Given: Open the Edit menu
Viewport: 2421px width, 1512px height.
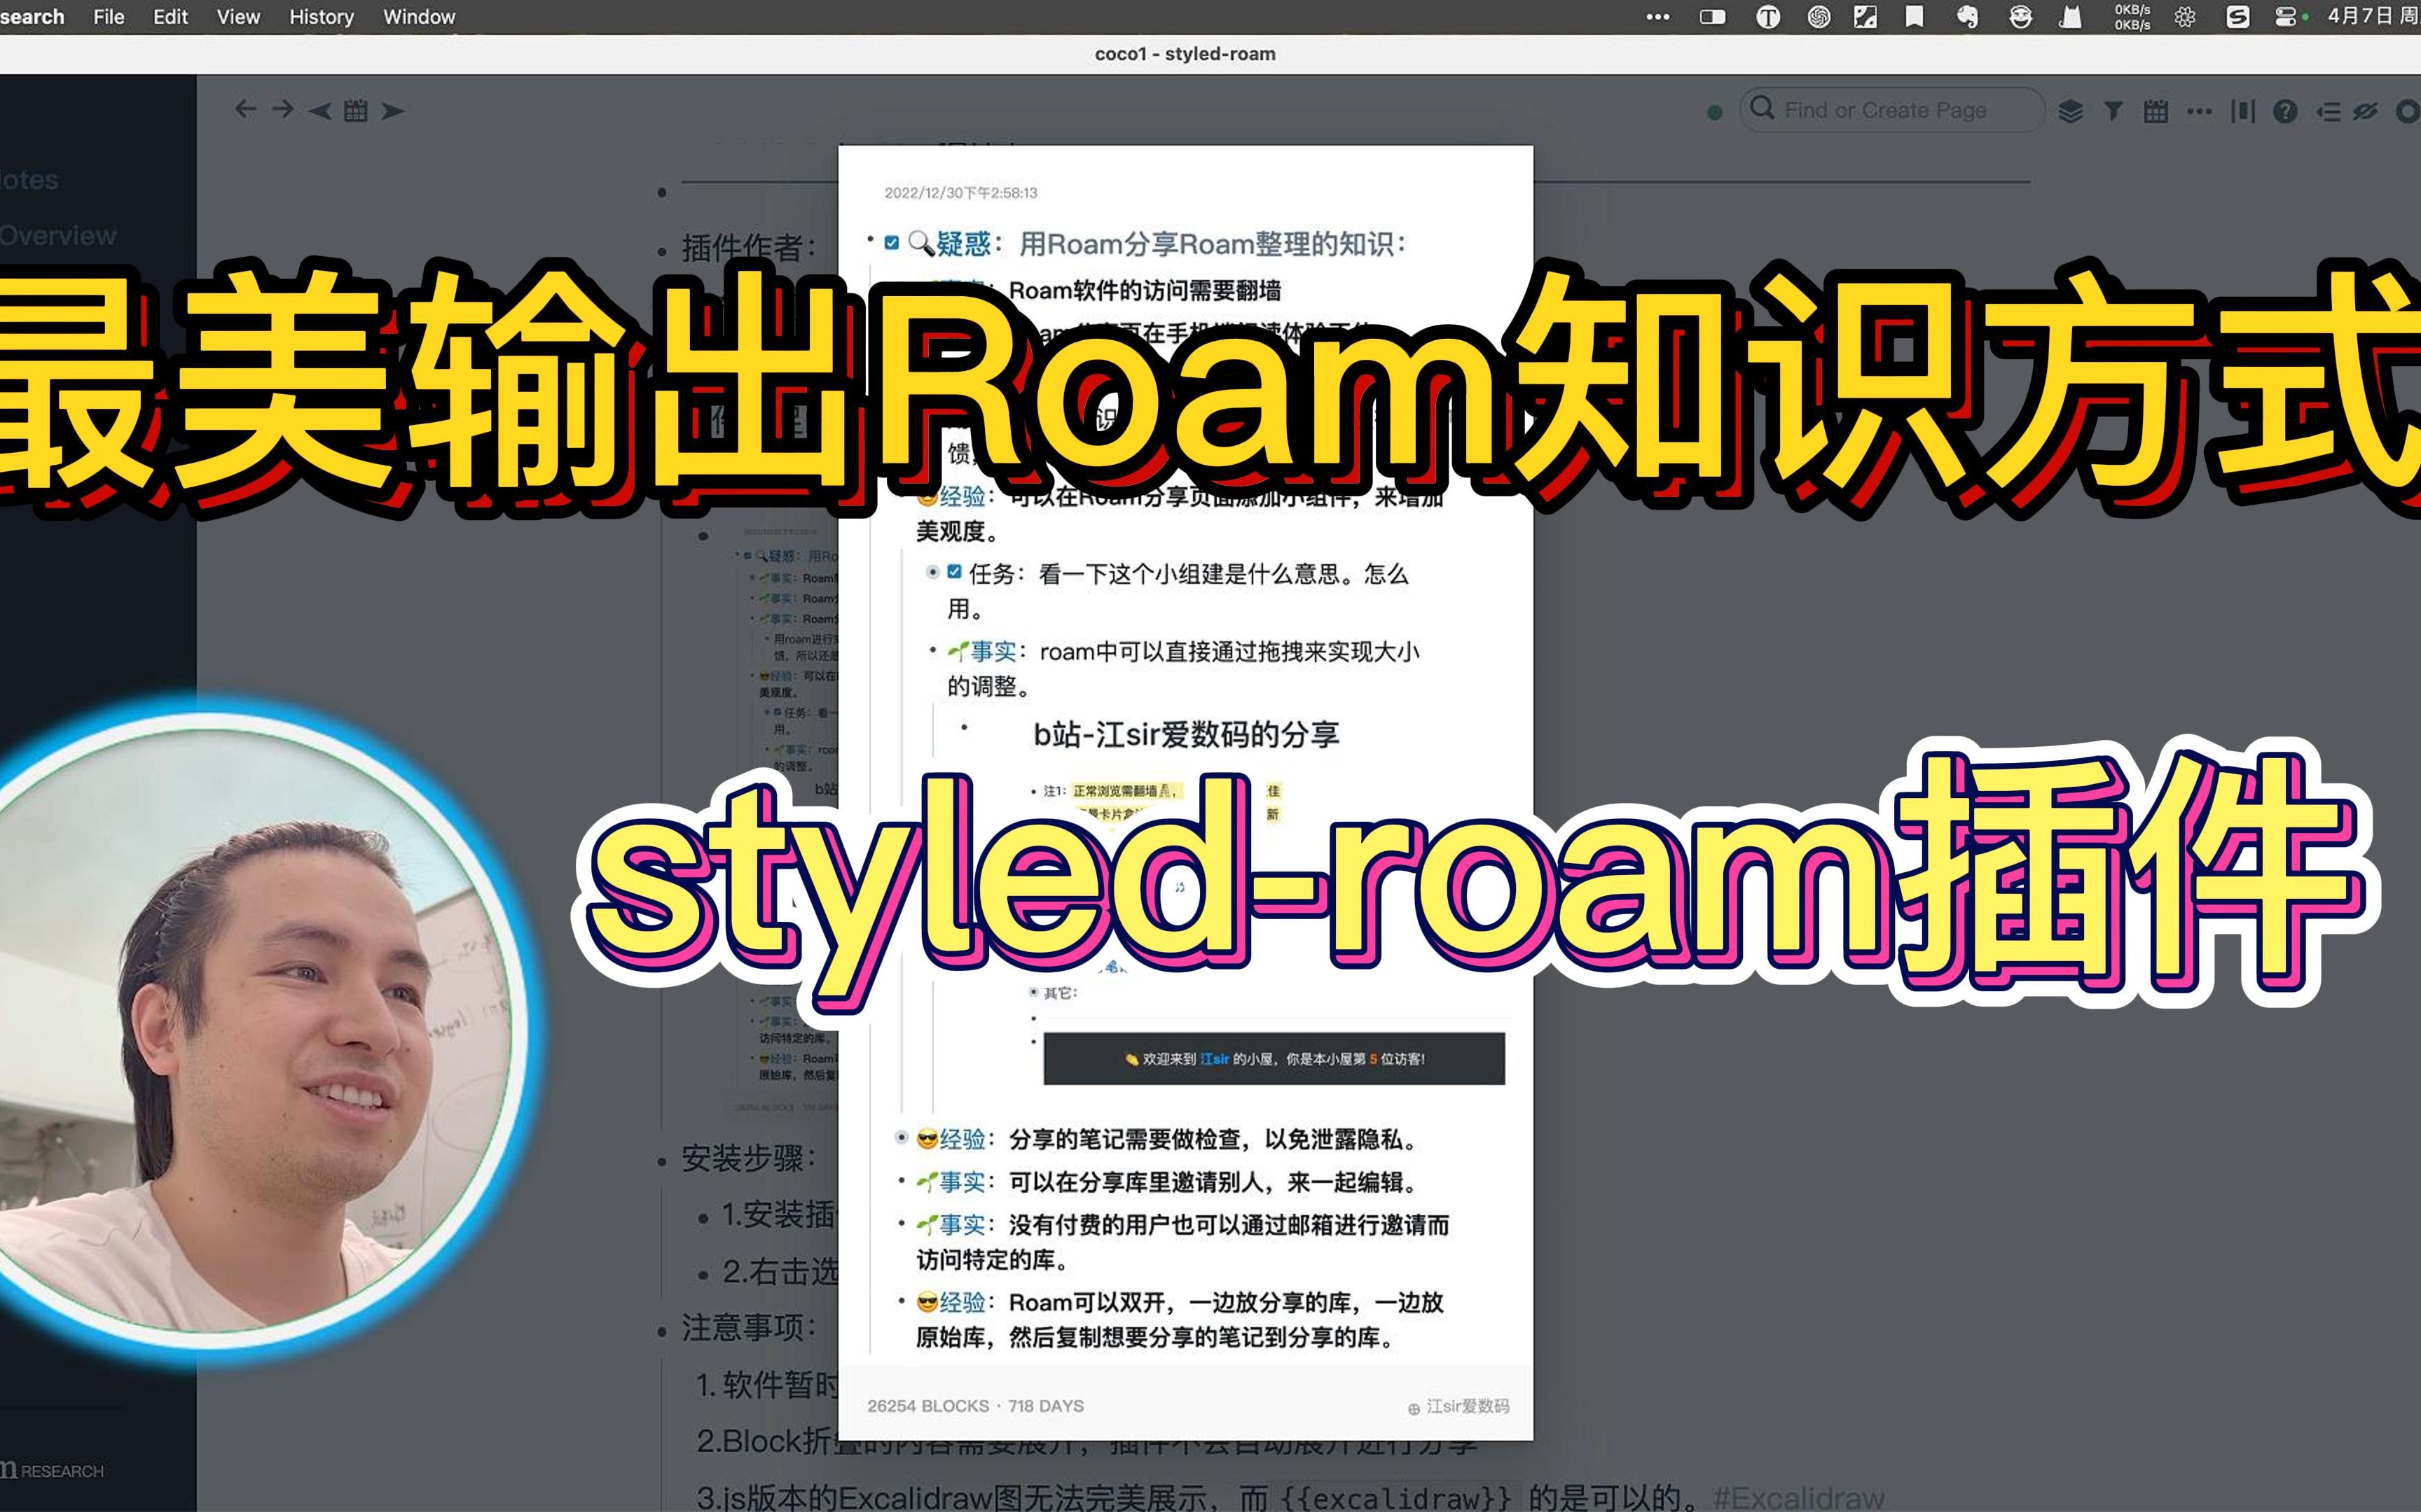Looking at the screenshot, I should [x=170, y=17].
